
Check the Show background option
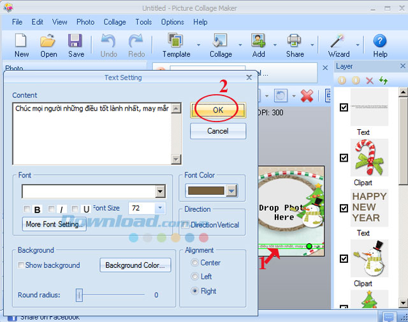coord(21,265)
